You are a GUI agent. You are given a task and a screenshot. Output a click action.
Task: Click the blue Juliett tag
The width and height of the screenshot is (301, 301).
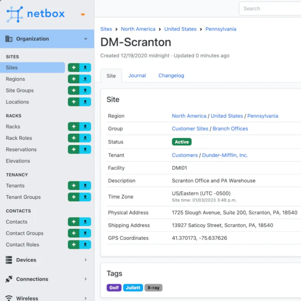(x=133, y=288)
